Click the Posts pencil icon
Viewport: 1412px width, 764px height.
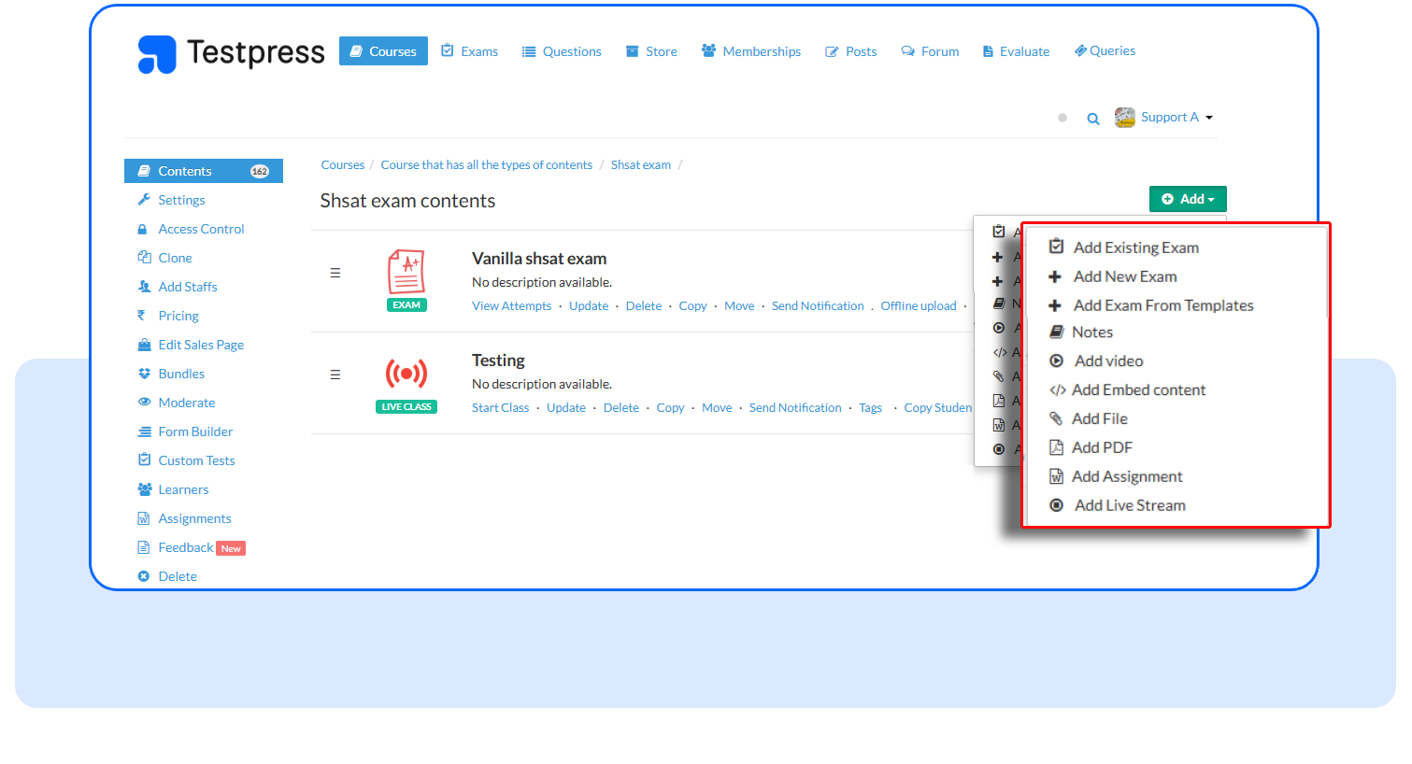point(832,51)
